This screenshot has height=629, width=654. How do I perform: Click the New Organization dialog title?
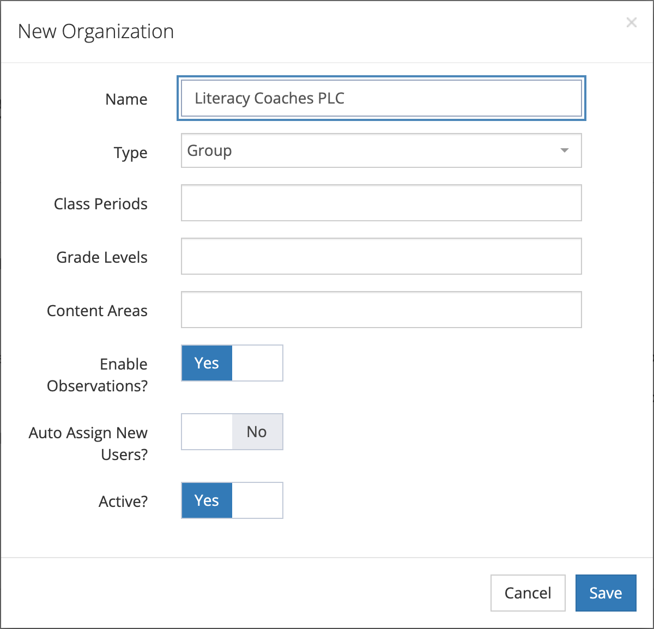coord(96,32)
